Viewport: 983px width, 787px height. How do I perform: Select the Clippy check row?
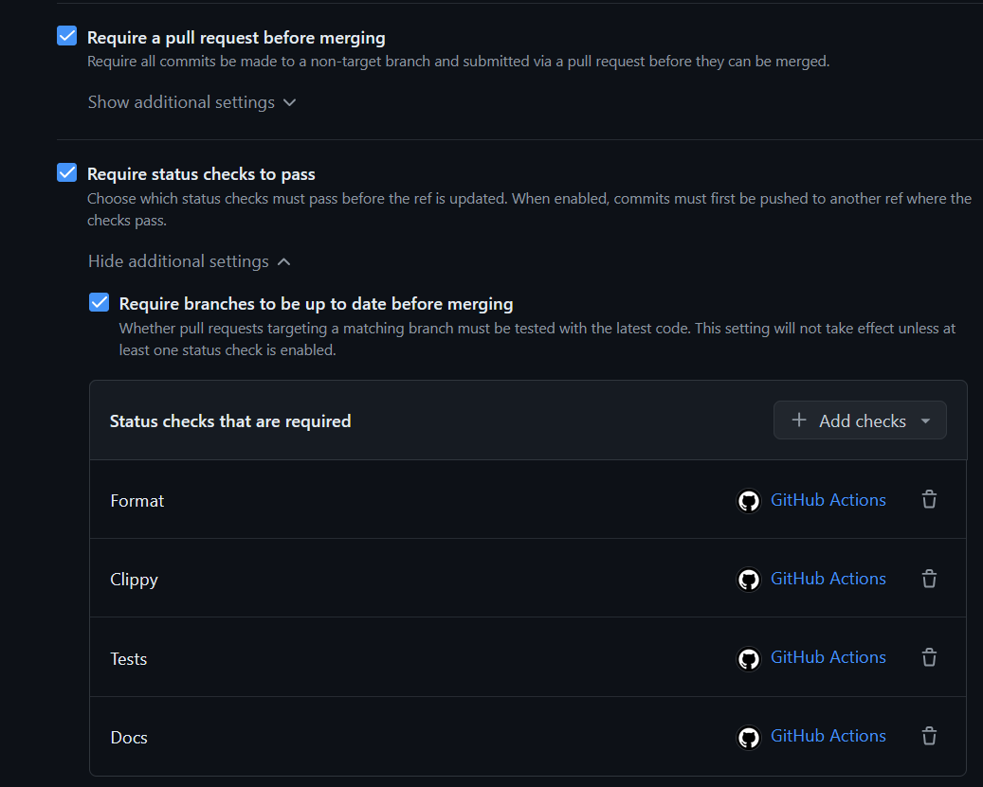coord(134,579)
